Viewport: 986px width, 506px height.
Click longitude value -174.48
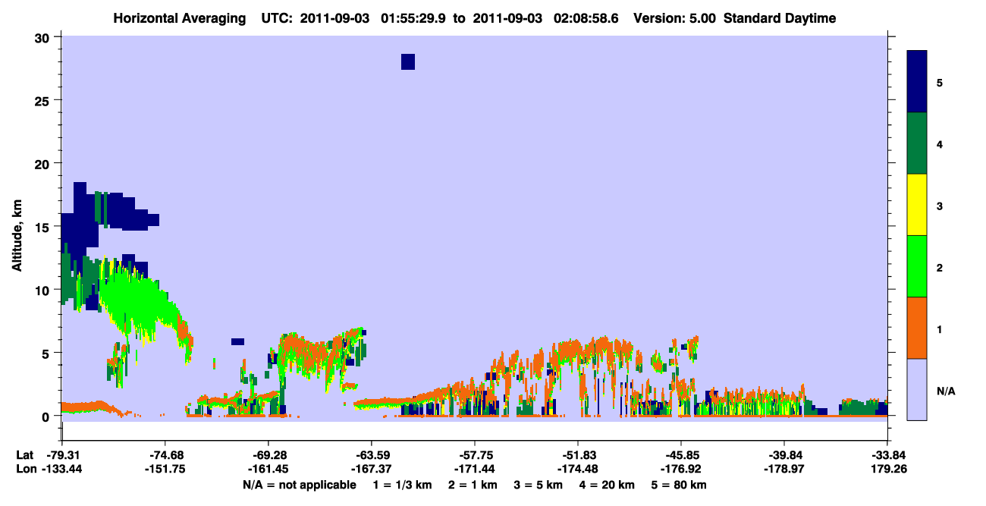578,469
